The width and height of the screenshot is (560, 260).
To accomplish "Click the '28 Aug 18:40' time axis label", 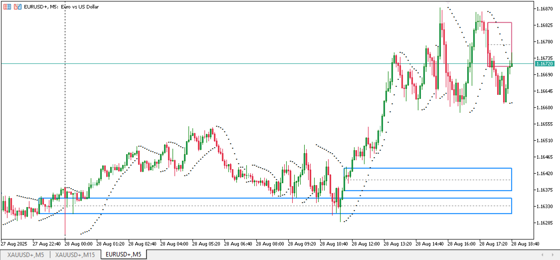I will 525,244.
